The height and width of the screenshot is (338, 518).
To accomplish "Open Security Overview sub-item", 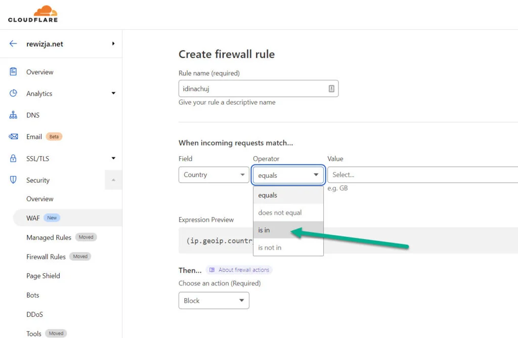I will point(39,199).
